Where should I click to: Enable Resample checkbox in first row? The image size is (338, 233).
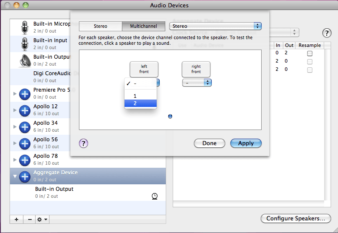pos(309,53)
